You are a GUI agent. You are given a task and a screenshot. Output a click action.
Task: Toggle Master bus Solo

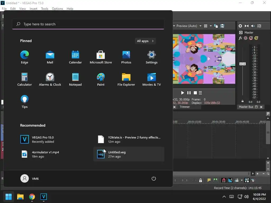(x=256, y=38)
